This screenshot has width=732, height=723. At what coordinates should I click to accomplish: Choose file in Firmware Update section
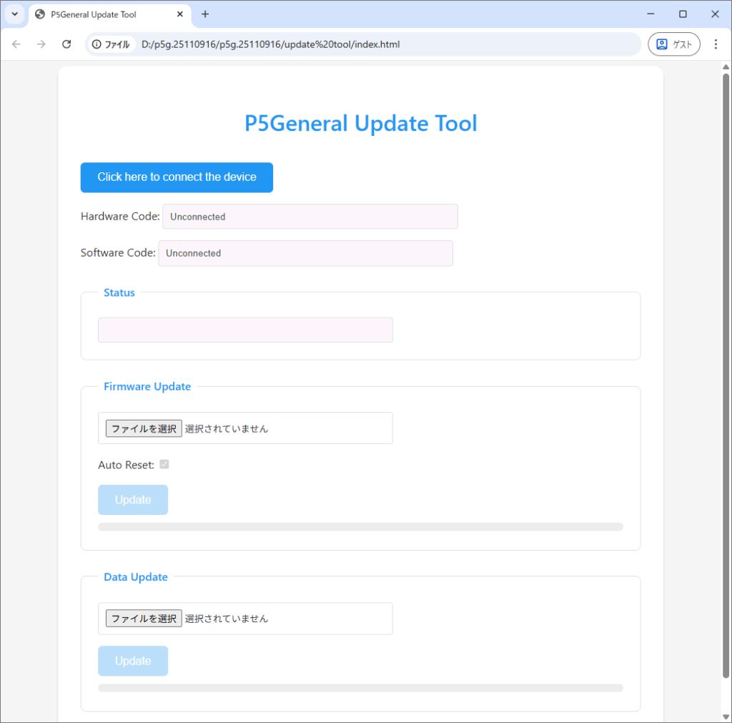[144, 428]
